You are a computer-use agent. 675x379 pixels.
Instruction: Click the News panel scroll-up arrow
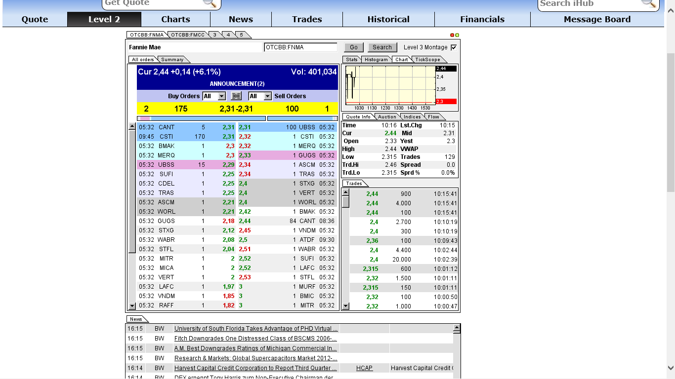click(457, 328)
